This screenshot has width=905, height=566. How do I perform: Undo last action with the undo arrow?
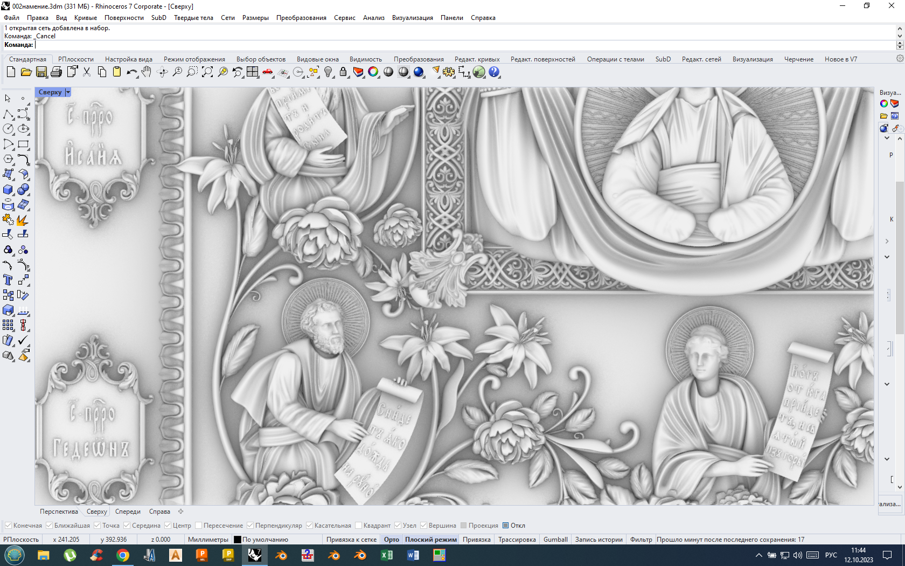[131, 72]
